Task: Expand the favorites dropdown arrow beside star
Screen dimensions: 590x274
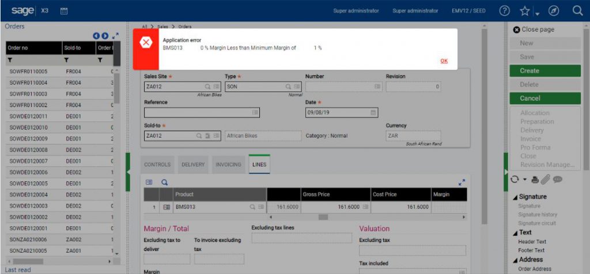Action: pyautogui.click(x=538, y=14)
